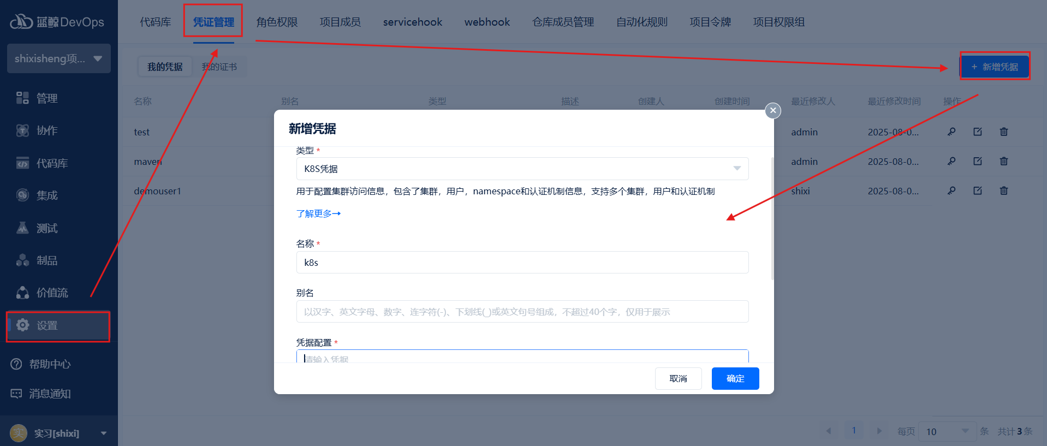1047x446 pixels.
Task: Click the 确定 button
Action: click(735, 378)
